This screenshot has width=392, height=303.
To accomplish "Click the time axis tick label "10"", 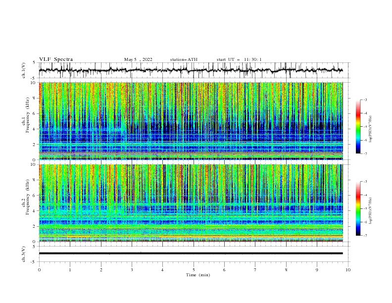I will (x=348, y=270).
